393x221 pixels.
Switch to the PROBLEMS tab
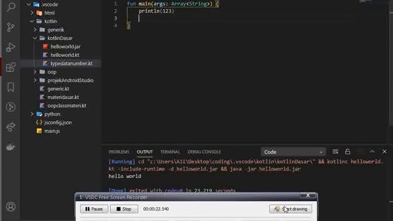pyautogui.click(x=119, y=152)
